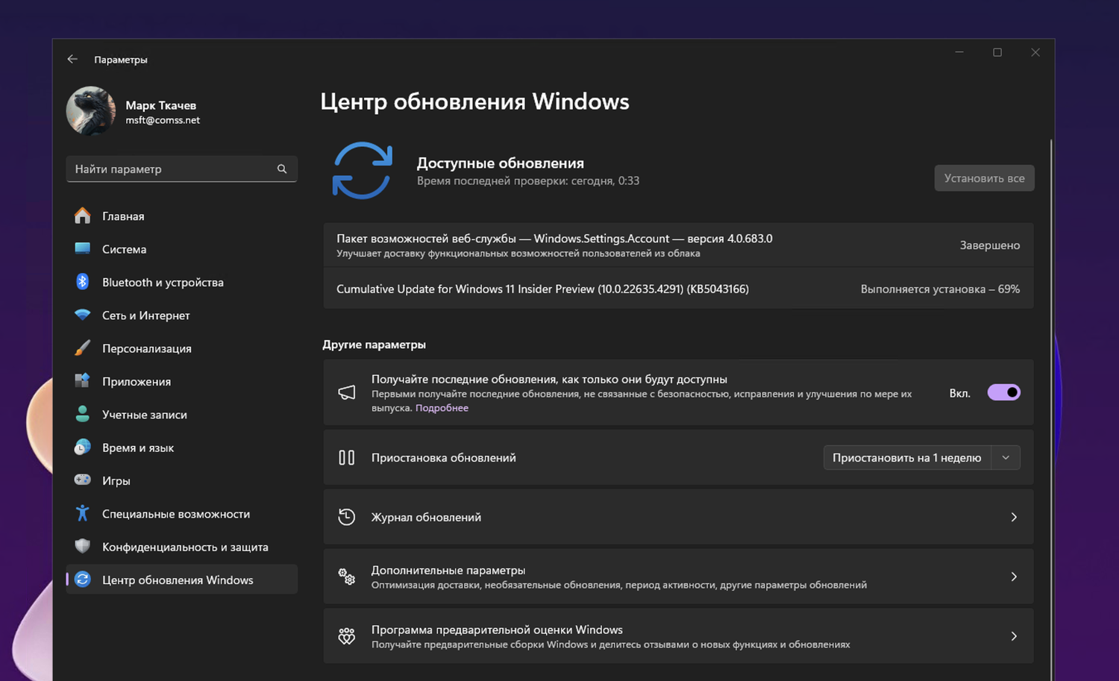The image size is (1119, 681).
Task: Open the Программа предварительной оценки chevron
Action: point(1014,636)
